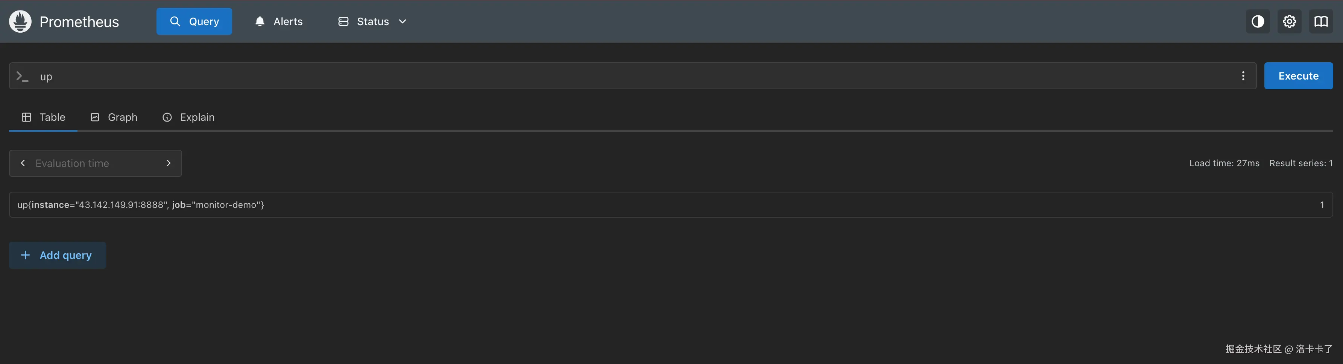Click the Prometheus title text

tap(79, 22)
